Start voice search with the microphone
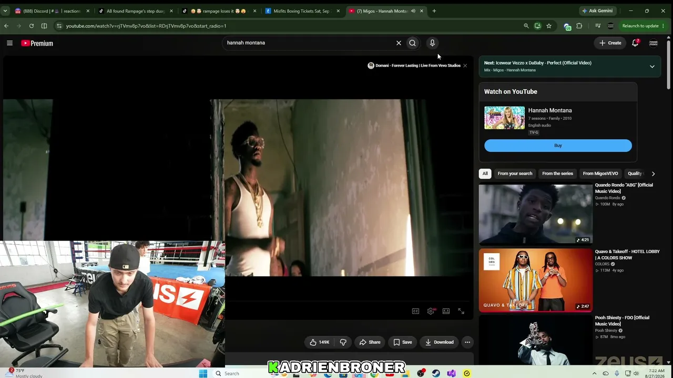 [x=432, y=43]
